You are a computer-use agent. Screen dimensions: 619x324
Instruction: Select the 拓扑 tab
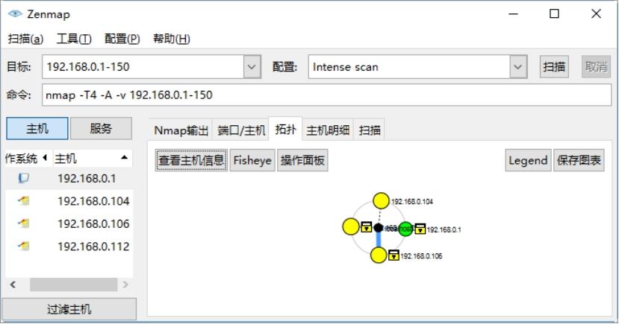285,129
